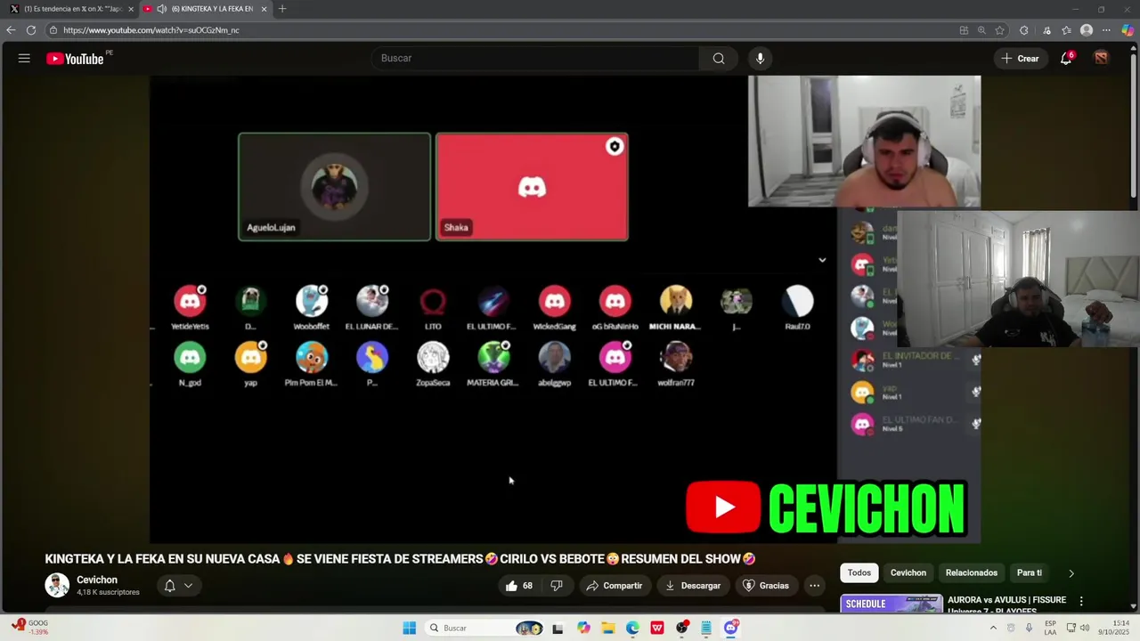Open the WPS app icon on the taskbar
The image size is (1140, 641).
657,628
